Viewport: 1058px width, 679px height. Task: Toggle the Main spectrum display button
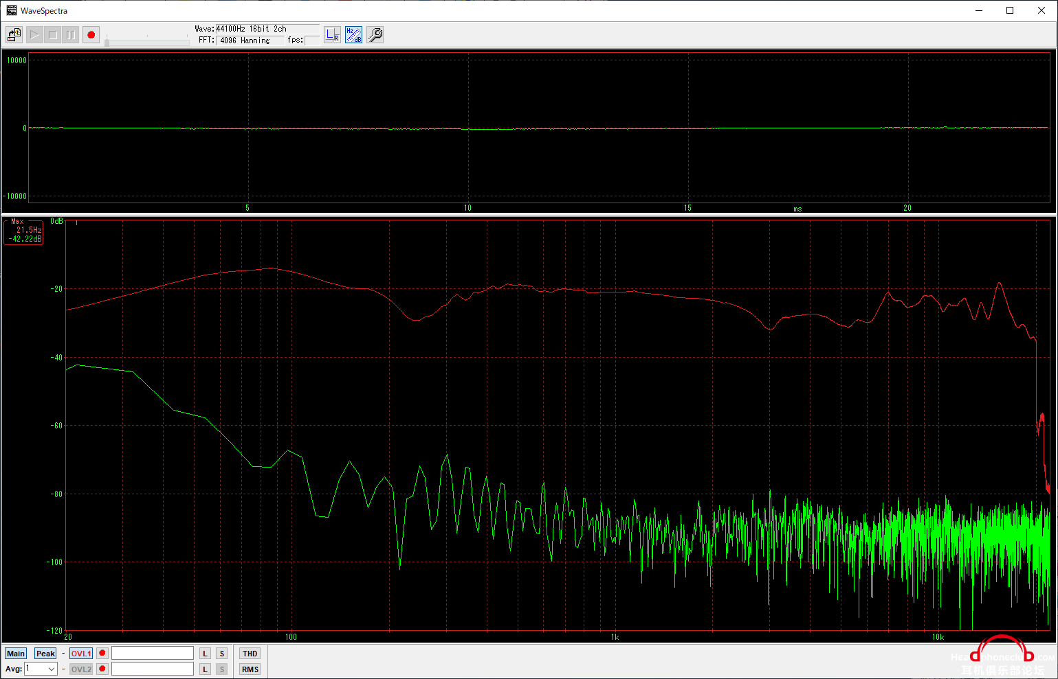[16, 654]
